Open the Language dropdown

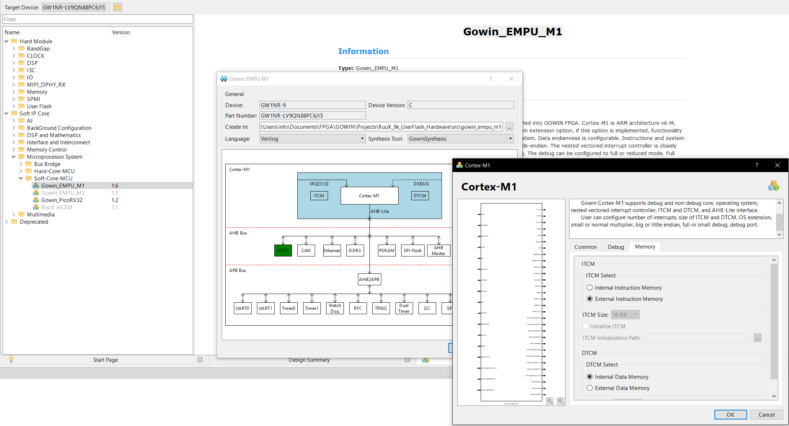(x=313, y=139)
